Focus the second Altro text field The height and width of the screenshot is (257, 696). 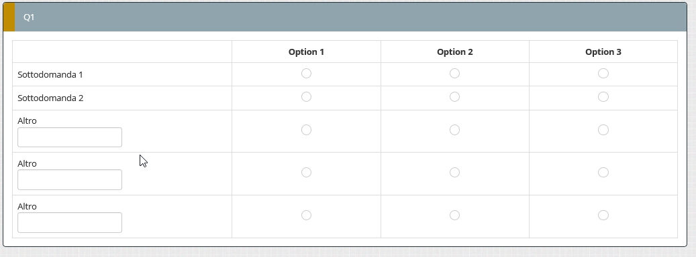pyautogui.click(x=70, y=179)
